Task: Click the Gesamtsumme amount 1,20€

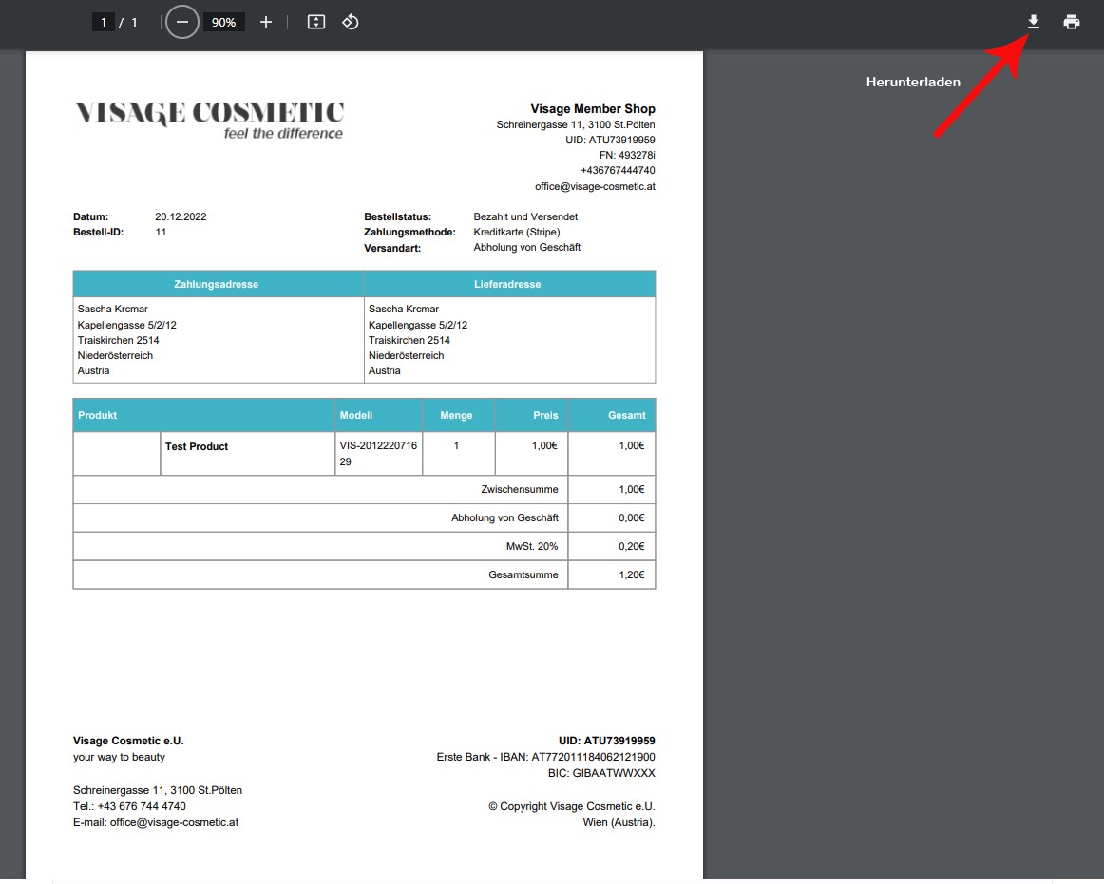Action: pos(631,574)
